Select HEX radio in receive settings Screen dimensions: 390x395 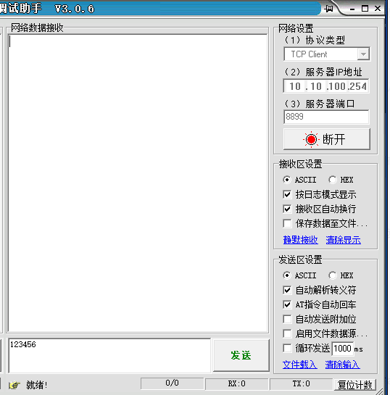(x=333, y=180)
